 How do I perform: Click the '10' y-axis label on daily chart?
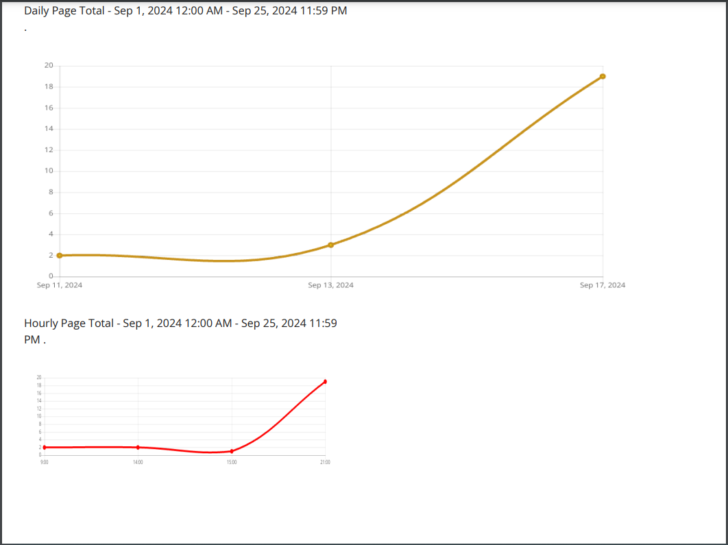click(49, 171)
